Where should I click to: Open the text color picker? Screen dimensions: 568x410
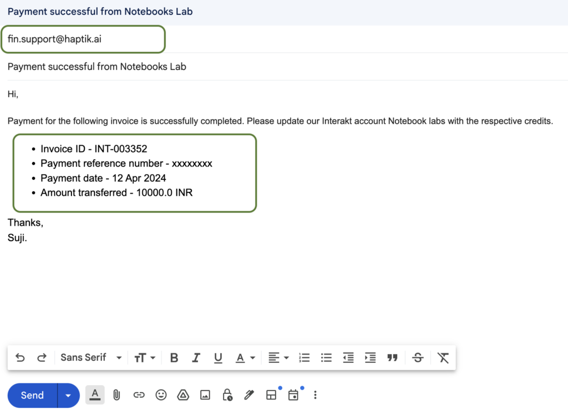(x=245, y=358)
